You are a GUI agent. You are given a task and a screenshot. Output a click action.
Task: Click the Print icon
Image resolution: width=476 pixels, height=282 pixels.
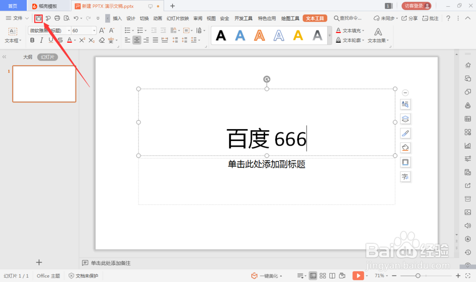57,18
